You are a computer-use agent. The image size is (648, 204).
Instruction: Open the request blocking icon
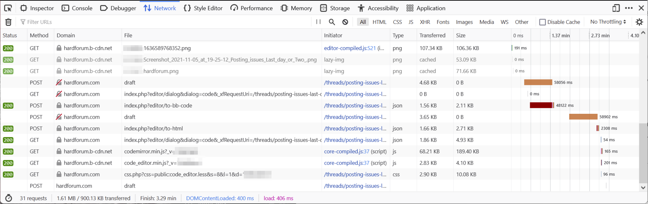click(345, 22)
